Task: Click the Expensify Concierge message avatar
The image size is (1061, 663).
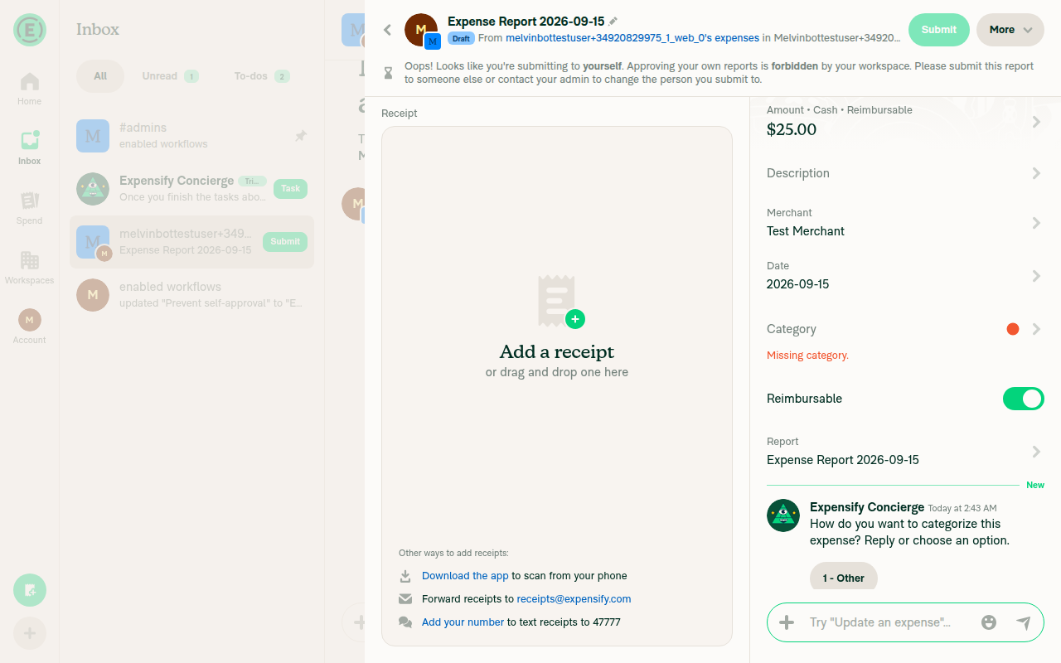Action: tap(783, 515)
